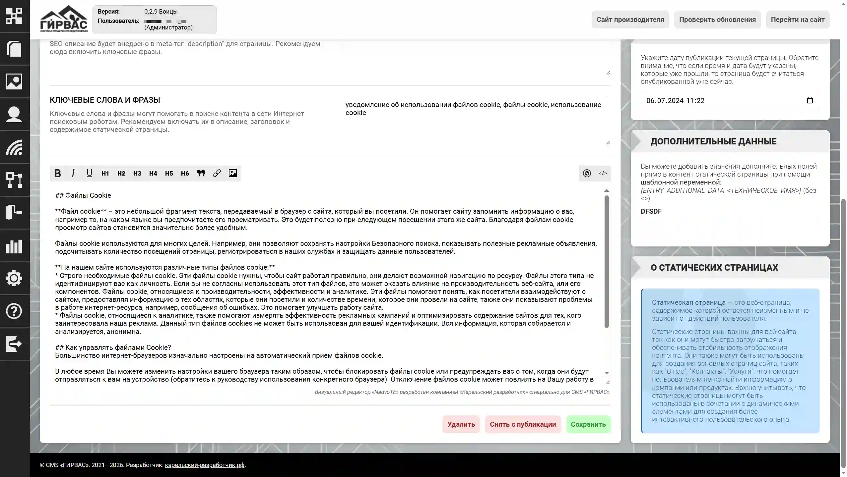
Task: Switch editor to code view
Action: pyautogui.click(x=603, y=173)
